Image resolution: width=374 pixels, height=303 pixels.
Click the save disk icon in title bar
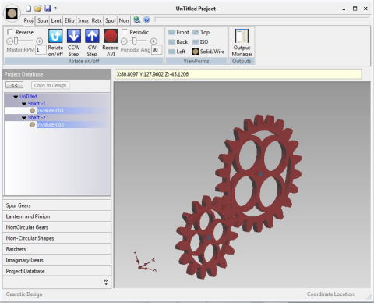[48, 9]
